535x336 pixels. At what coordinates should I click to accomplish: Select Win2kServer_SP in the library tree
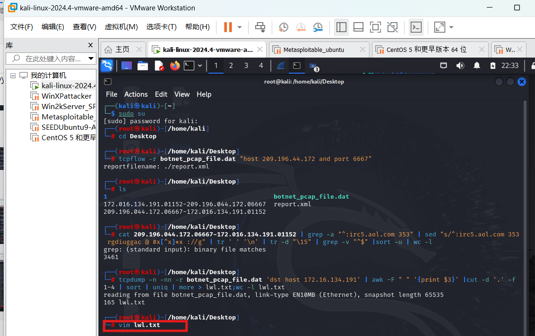click(63, 106)
